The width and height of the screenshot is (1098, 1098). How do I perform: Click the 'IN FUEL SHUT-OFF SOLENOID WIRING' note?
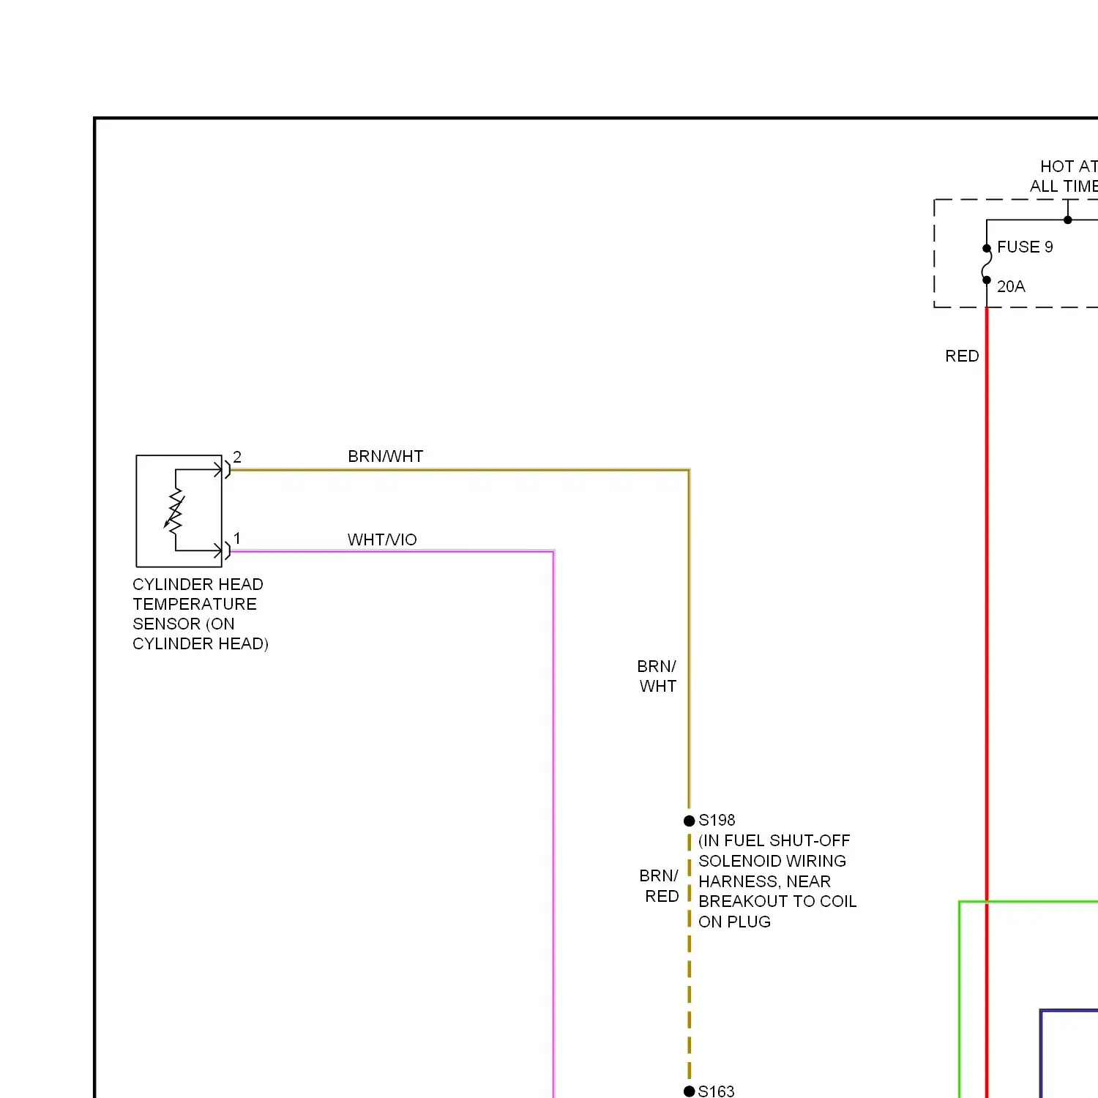point(777,881)
